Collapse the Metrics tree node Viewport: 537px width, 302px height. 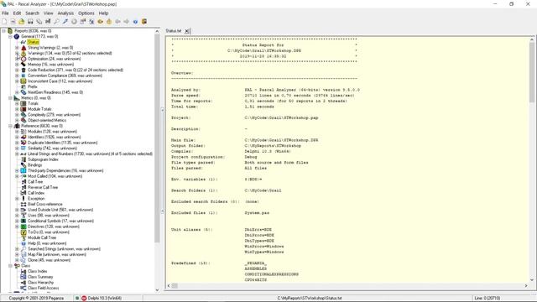pos(10,98)
